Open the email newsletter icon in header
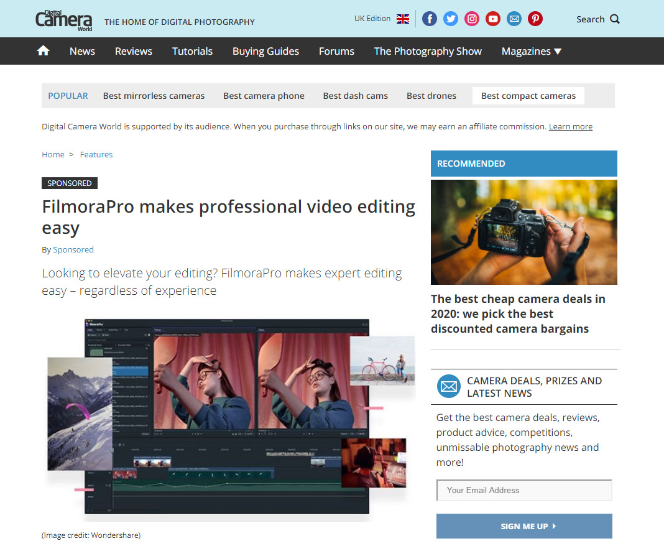This screenshot has height=546, width=664. tap(514, 19)
